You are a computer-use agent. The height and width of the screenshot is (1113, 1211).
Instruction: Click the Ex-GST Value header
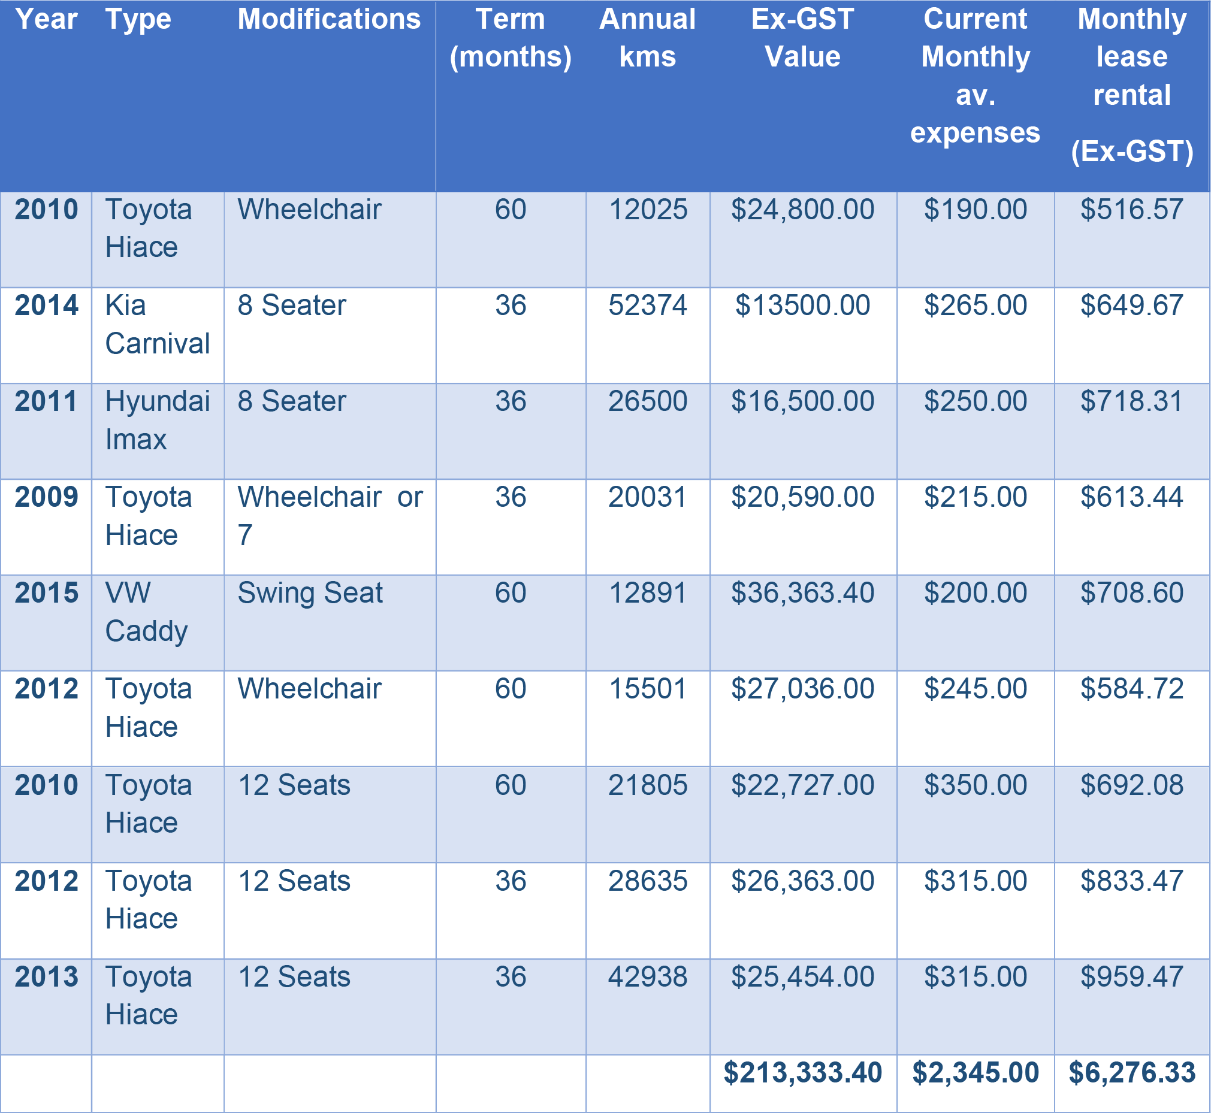(x=802, y=38)
